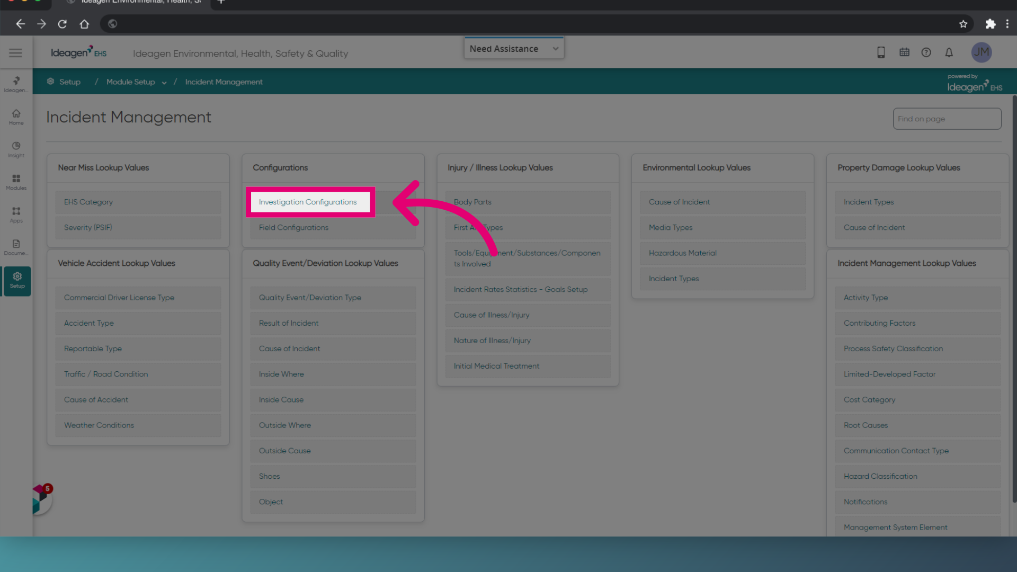Select Setup gear in left sidebar
This screenshot has width=1017, height=572.
tap(17, 281)
